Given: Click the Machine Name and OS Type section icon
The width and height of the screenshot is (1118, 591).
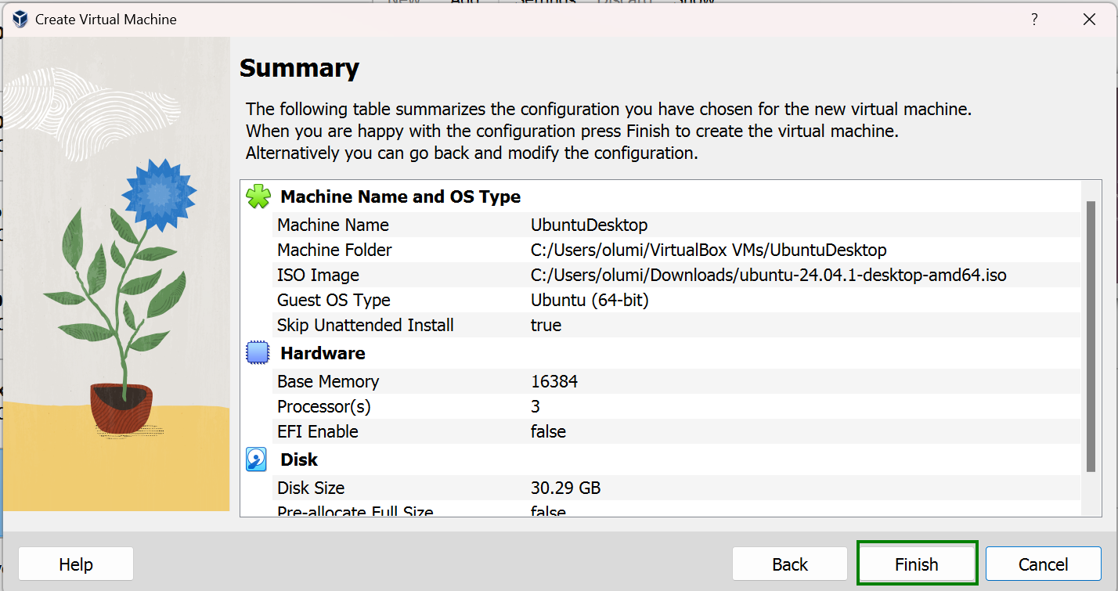Looking at the screenshot, I should (258, 196).
